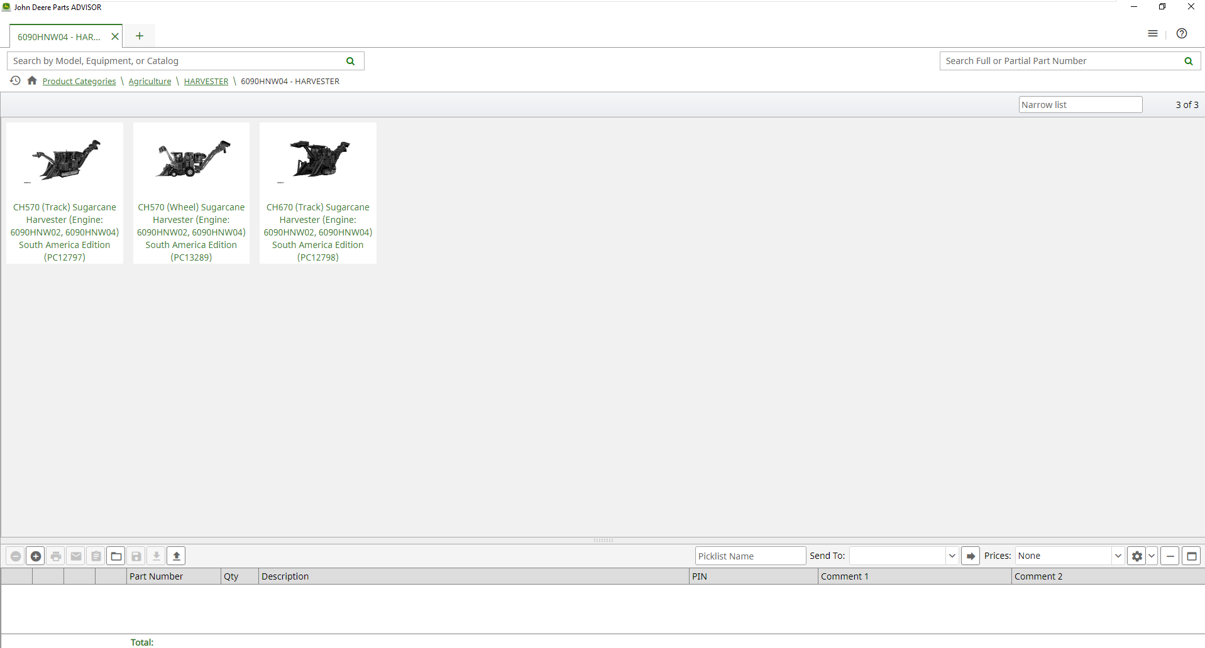This screenshot has width=1205, height=648.
Task: Click the panel splitter grip handle
Action: click(x=603, y=540)
